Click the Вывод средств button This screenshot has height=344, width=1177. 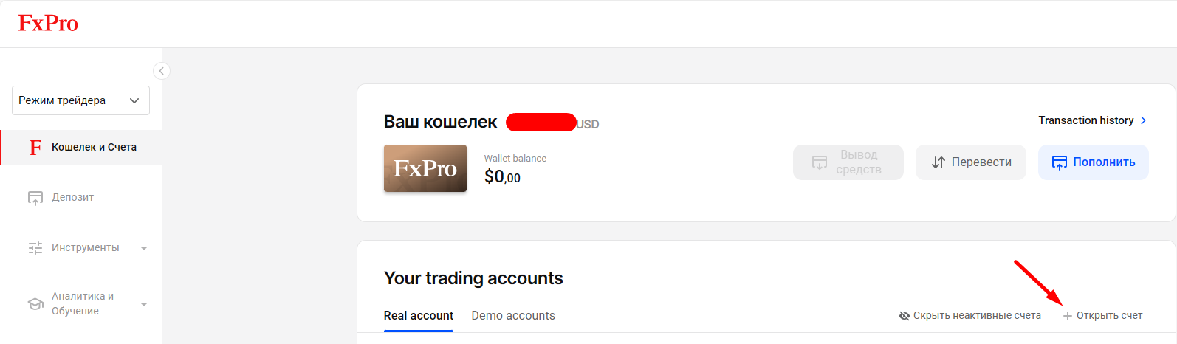848,162
